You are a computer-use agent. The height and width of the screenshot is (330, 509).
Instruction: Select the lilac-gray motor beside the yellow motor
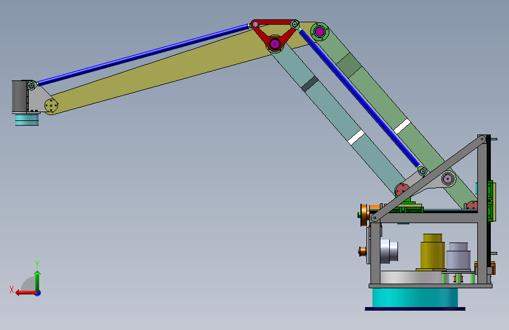pos(459,256)
